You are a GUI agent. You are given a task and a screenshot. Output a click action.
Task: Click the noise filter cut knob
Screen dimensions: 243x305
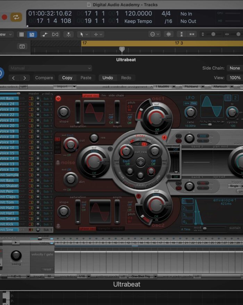tap(70, 145)
